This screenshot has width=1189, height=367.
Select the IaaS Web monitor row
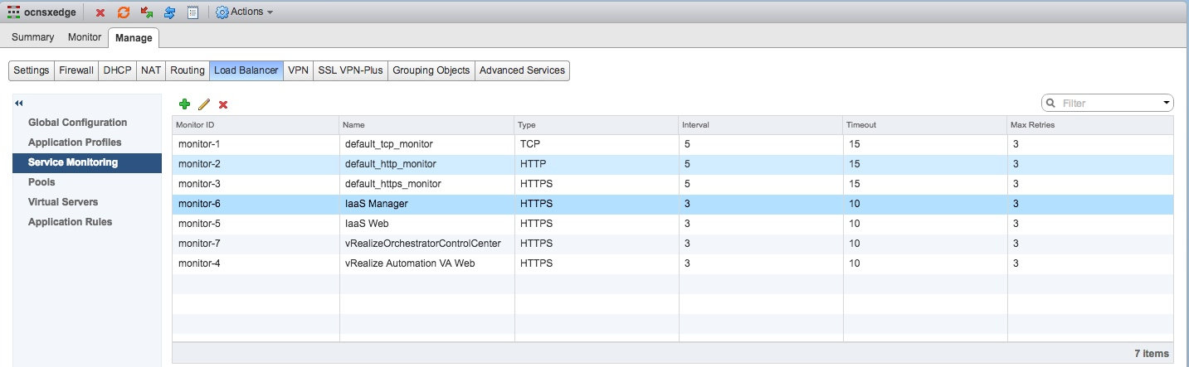[673, 224]
